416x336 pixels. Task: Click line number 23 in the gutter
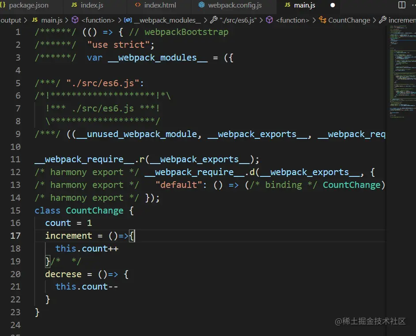(x=15, y=312)
